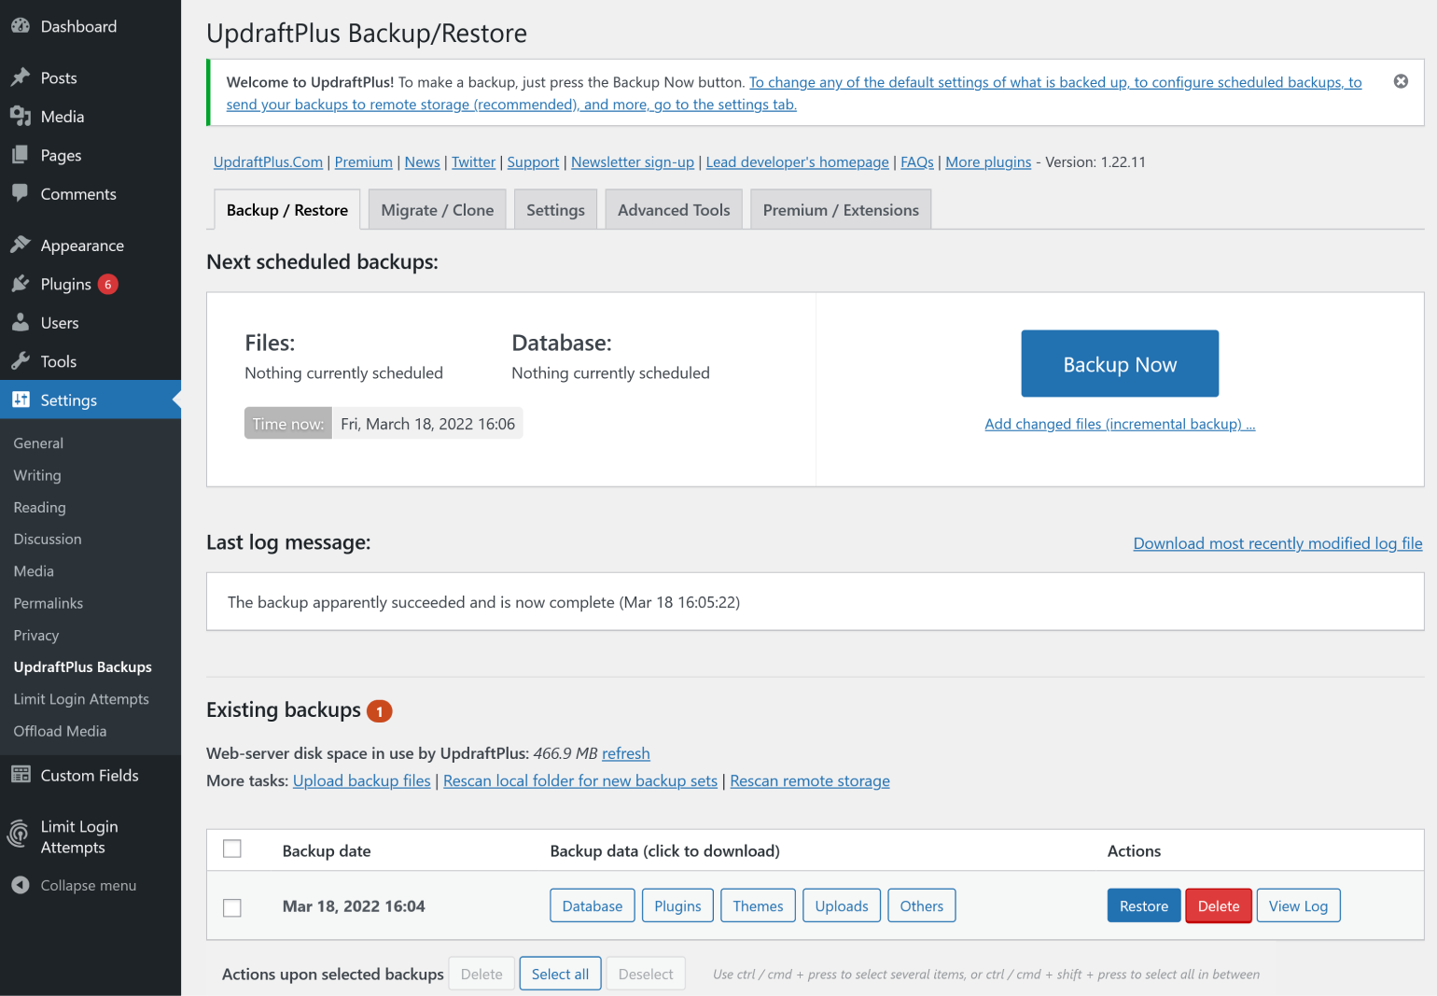Open the UpdraftPlus Settings tab
The image size is (1437, 996).
coord(555,210)
